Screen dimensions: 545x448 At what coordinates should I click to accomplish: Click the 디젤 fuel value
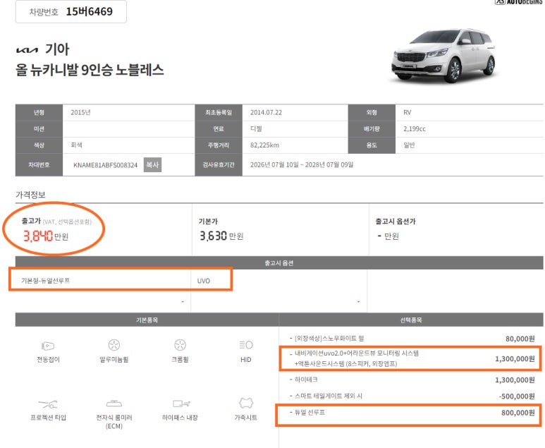[256, 128]
